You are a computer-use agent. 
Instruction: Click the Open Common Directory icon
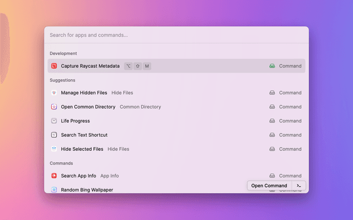54,107
